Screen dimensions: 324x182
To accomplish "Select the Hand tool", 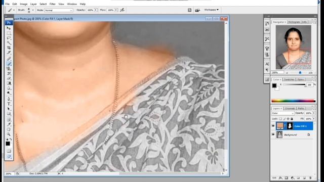I will tap(9, 129).
